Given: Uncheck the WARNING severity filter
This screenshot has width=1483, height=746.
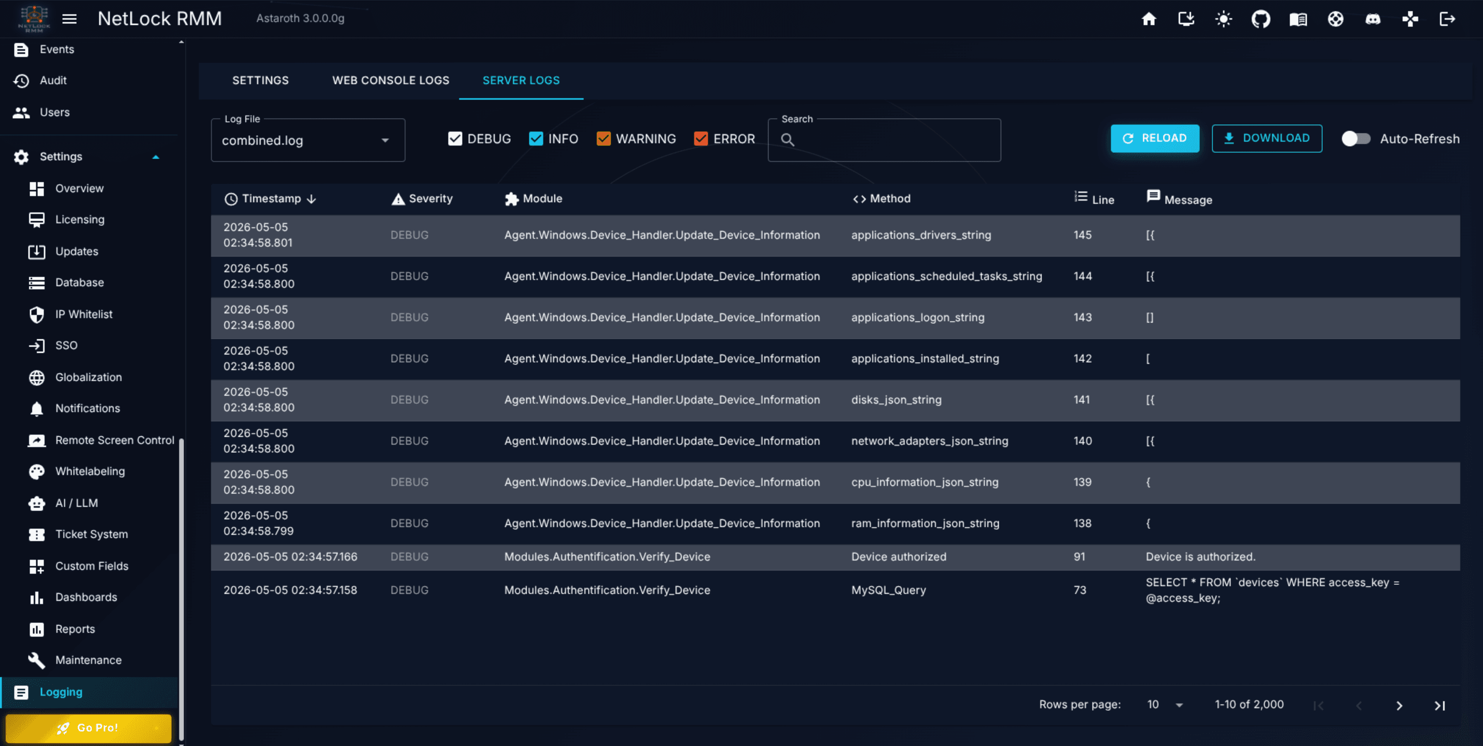Looking at the screenshot, I should tap(604, 139).
